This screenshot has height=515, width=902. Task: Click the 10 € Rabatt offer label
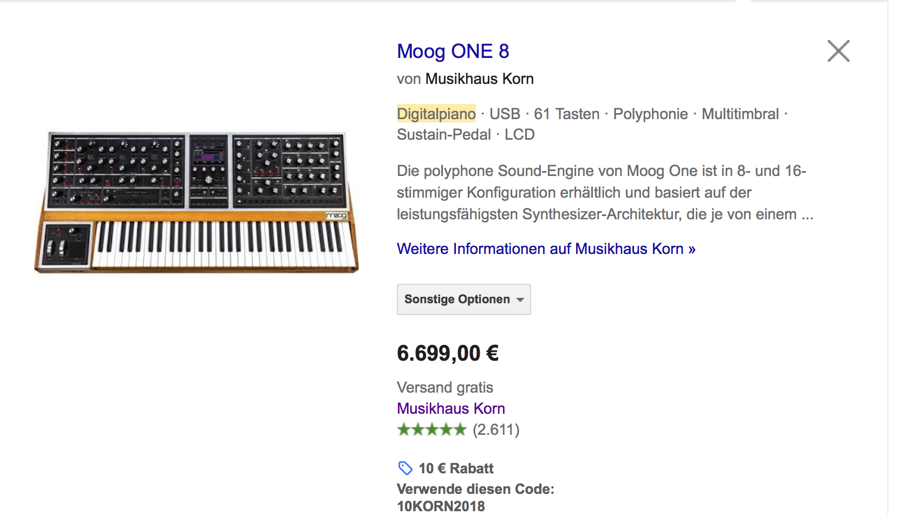pyautogui.click(x=456, y=468)
